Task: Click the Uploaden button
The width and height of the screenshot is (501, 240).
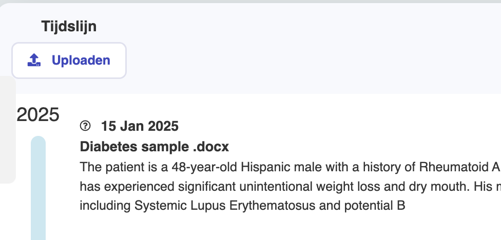Action: pyautogui.click(x=69, y=61)
